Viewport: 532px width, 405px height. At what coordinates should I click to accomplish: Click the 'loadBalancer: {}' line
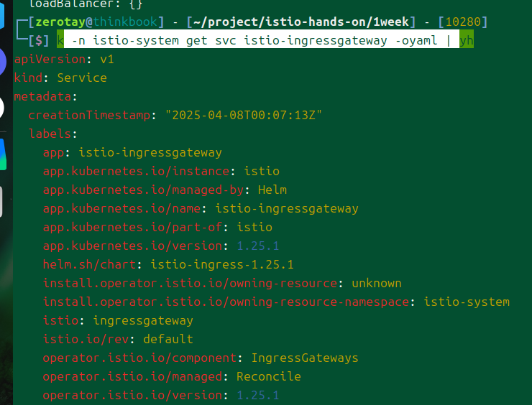86,4
